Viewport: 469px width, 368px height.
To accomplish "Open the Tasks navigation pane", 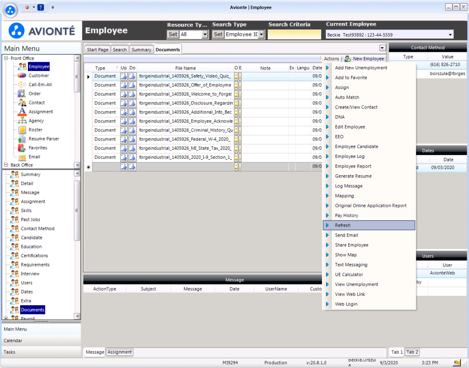I will pos(41,352).
